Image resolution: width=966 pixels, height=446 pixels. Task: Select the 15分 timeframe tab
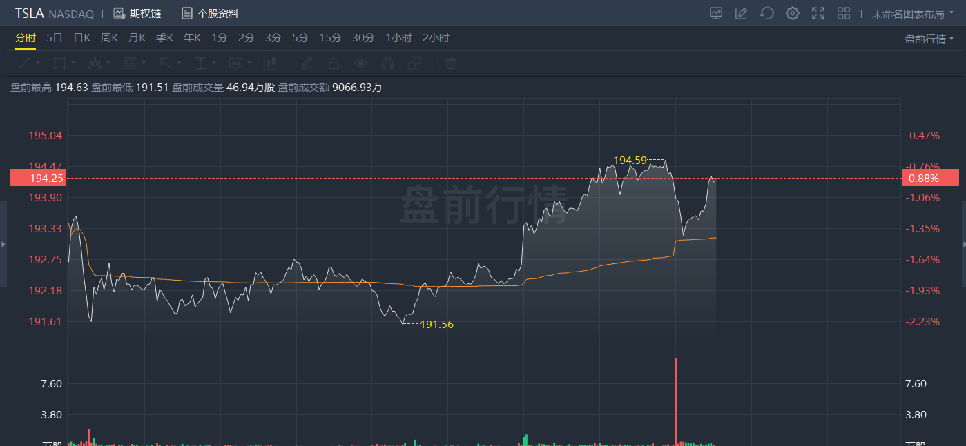click(330, 38)
